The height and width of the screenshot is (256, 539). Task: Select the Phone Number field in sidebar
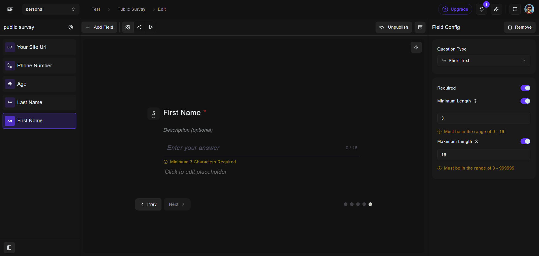click(40, 66)
